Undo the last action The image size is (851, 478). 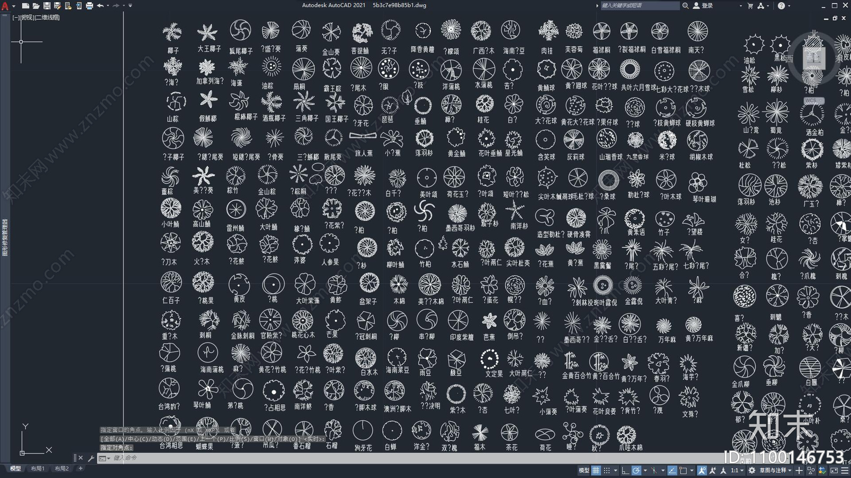pos(100,5)
